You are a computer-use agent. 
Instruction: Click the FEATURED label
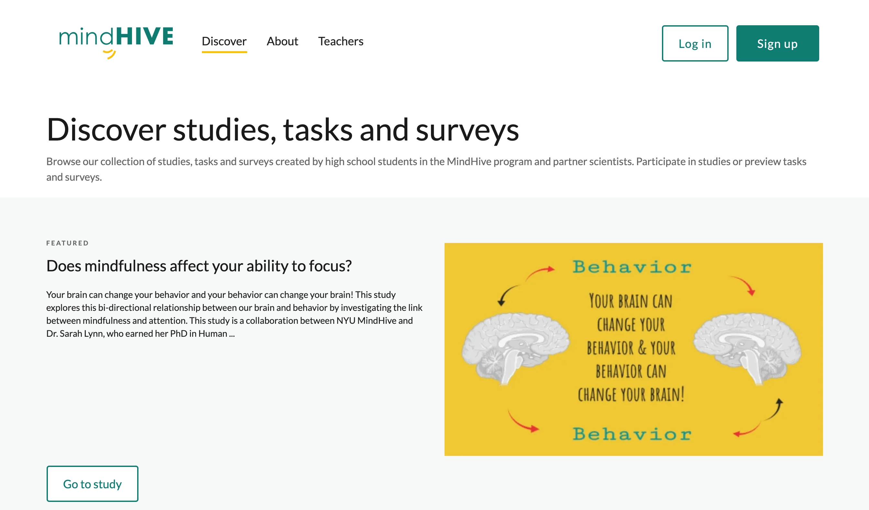[68, 243]
